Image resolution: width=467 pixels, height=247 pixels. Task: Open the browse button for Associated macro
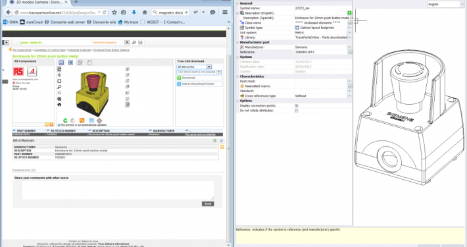click(x=350, y=86)
